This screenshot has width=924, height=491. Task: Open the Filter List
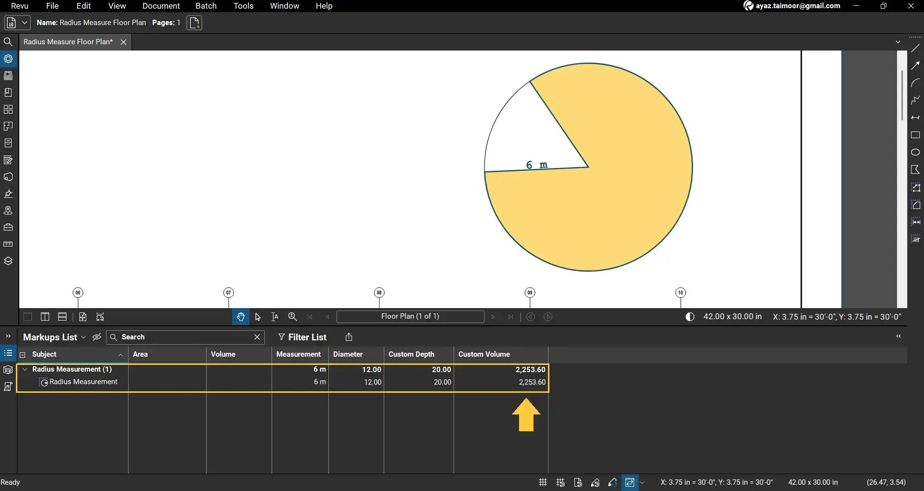pyautogui.click(x=302, y=337)
